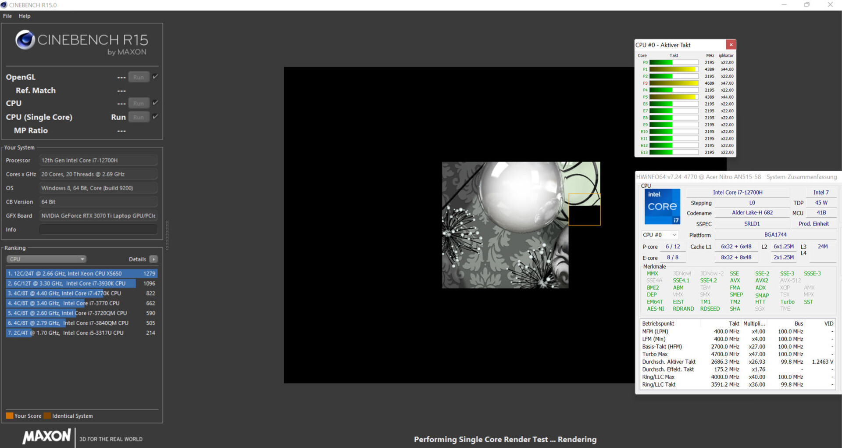Open the Help menu

[25, 16]
